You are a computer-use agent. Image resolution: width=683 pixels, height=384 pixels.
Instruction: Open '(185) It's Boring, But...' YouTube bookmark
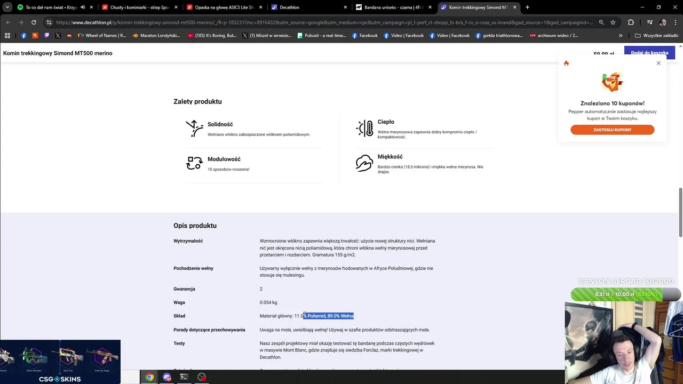[212, 36]
